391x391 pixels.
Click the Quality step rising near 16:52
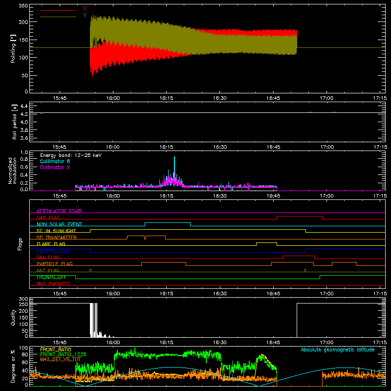[x=297, y=320]
